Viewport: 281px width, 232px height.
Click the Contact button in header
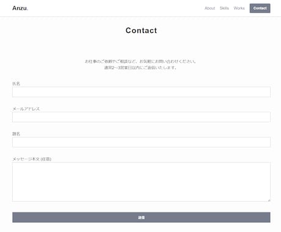260,8
